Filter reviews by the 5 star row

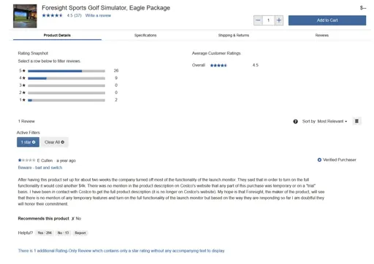point(69,71)
